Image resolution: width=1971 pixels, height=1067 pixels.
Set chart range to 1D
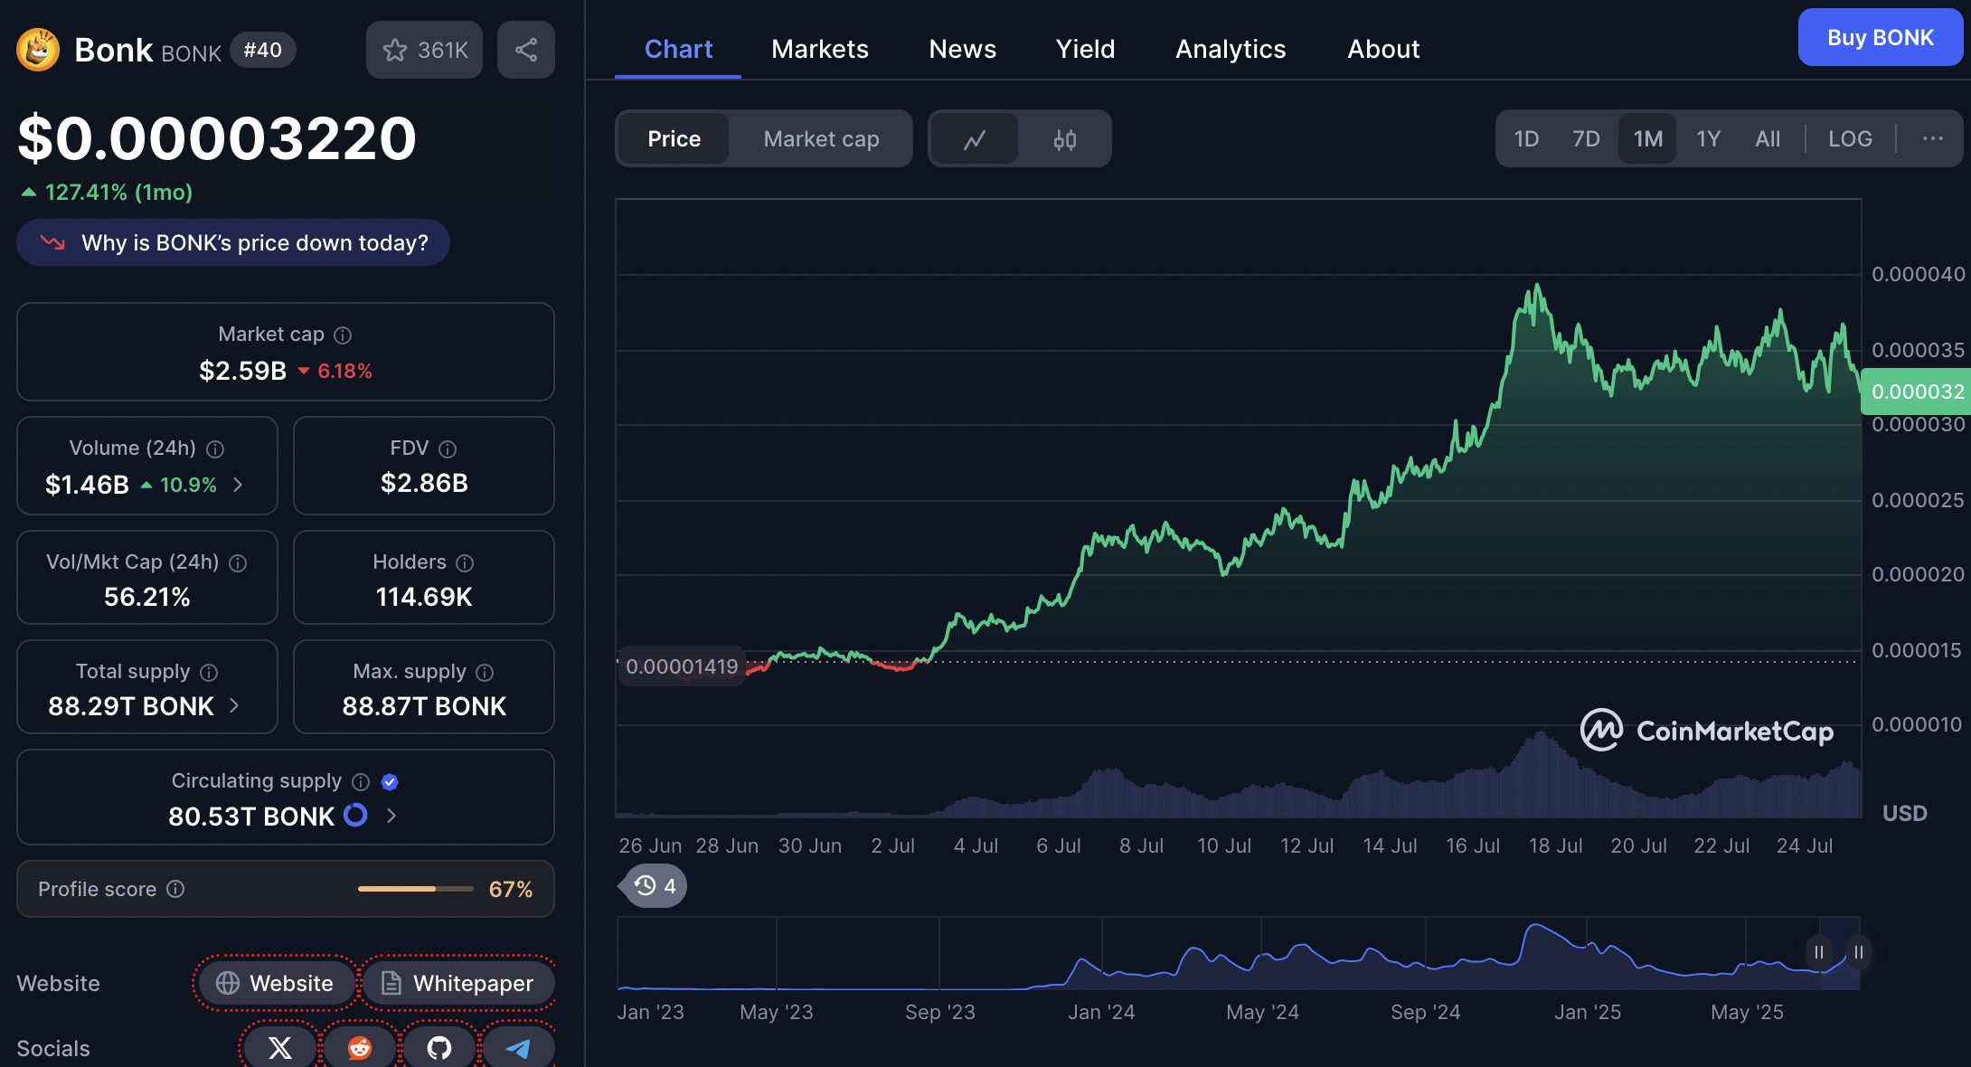pyautogui.click(x=1526, y=139)
